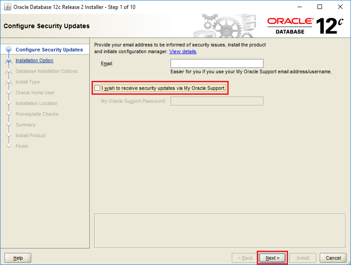Click the Install button

(303, 258)
